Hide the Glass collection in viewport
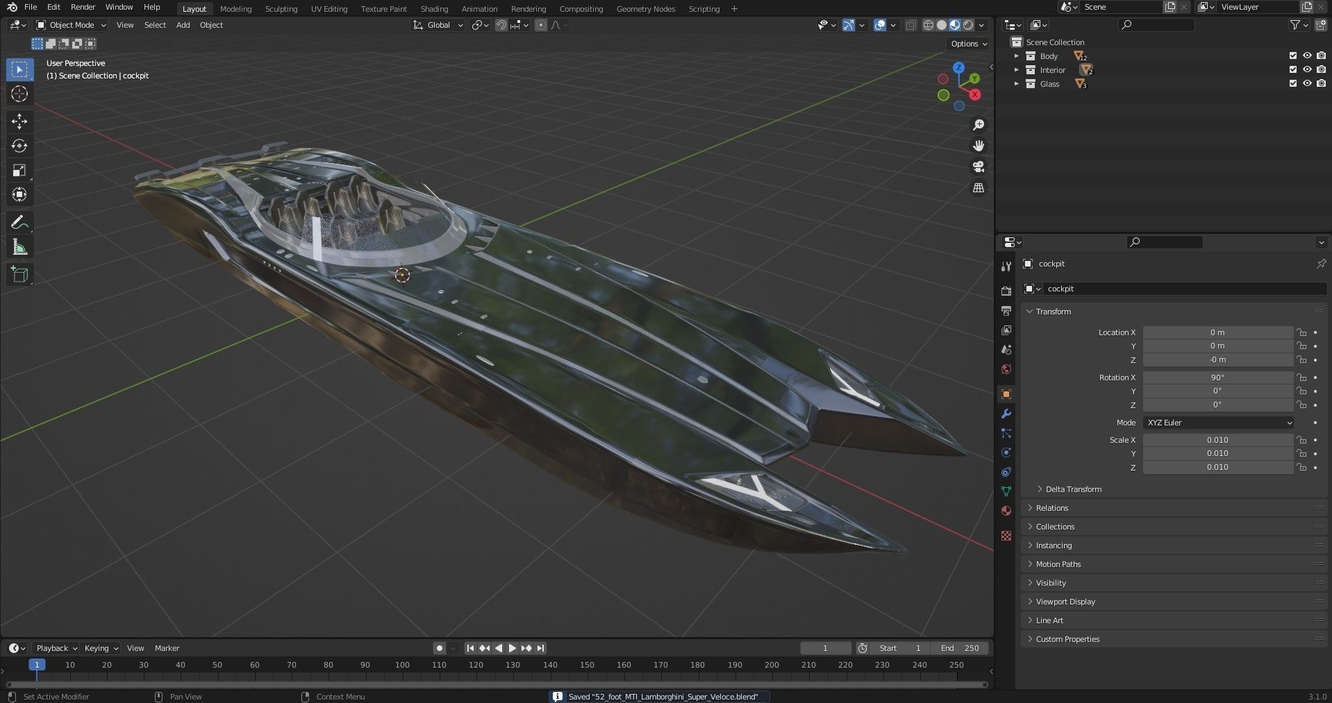 (x=1307, y=84)
